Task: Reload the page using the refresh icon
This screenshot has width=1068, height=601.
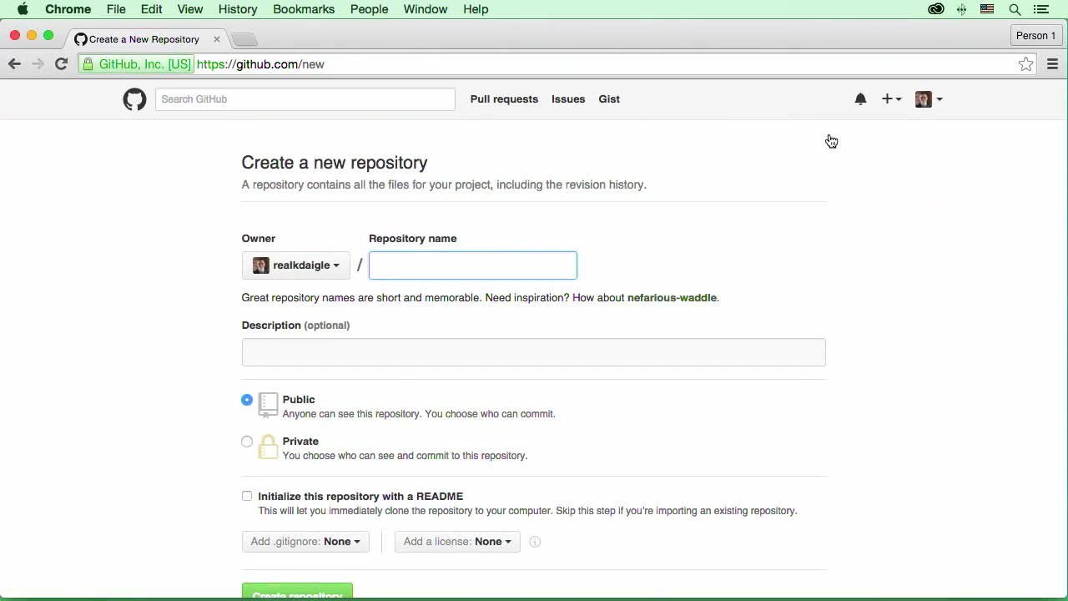Action: pyautogui.click(x=61, y=63)
